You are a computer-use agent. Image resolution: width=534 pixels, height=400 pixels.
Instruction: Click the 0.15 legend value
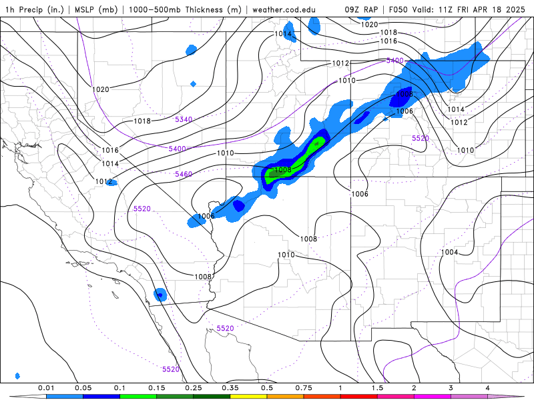pos(157,388)
